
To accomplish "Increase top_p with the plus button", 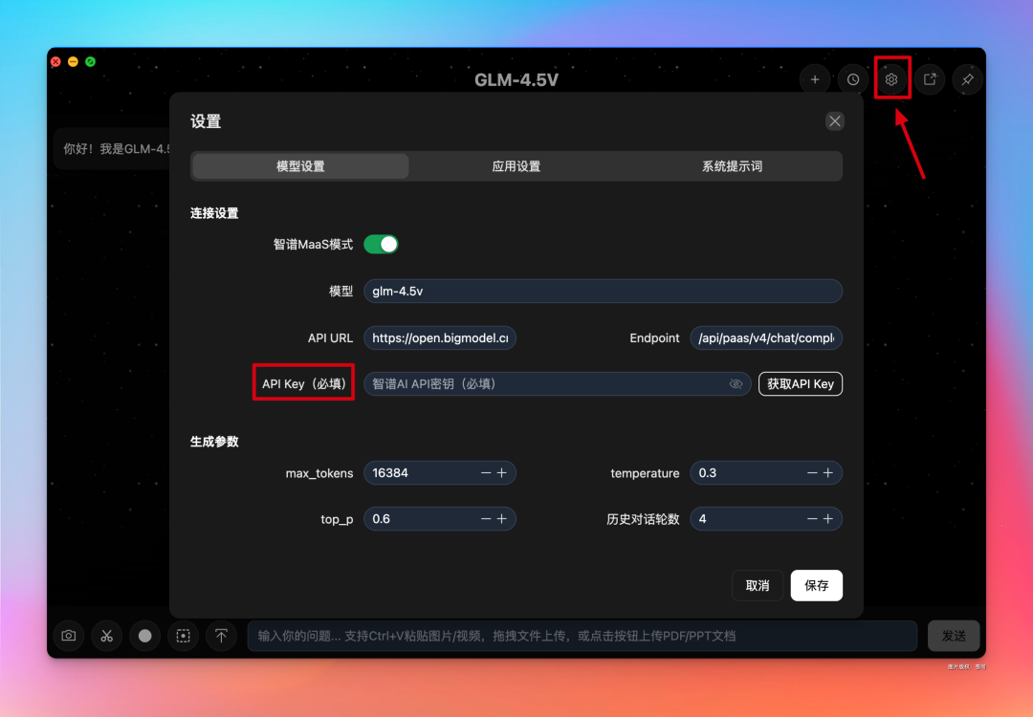I will (x=502, y=519).
